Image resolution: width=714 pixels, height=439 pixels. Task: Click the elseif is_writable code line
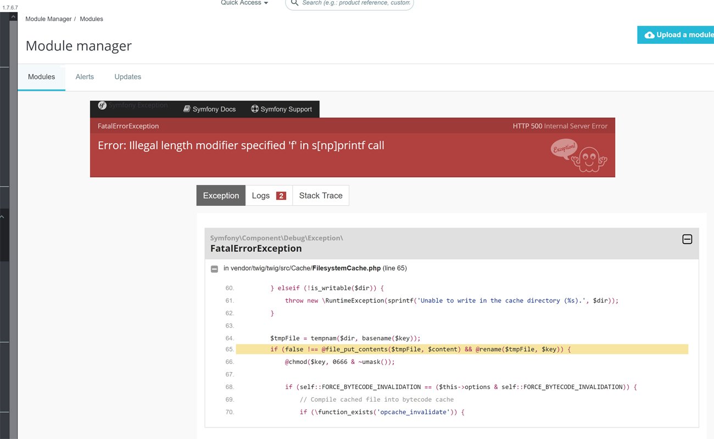pyautogui.click(x=327, y=288)
